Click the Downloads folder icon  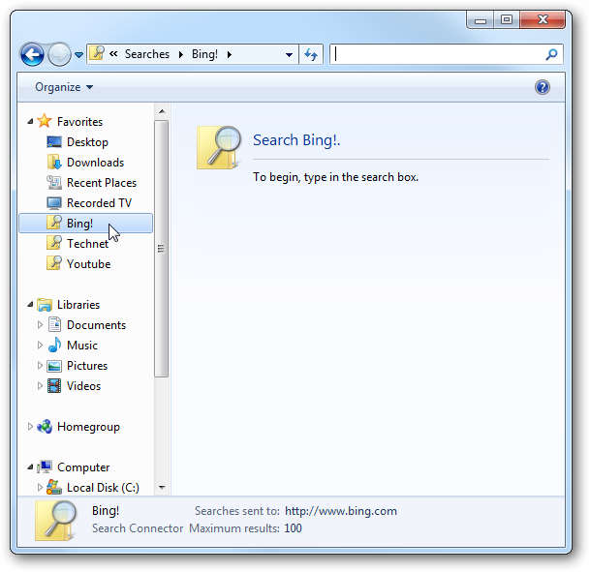(54, 162)
